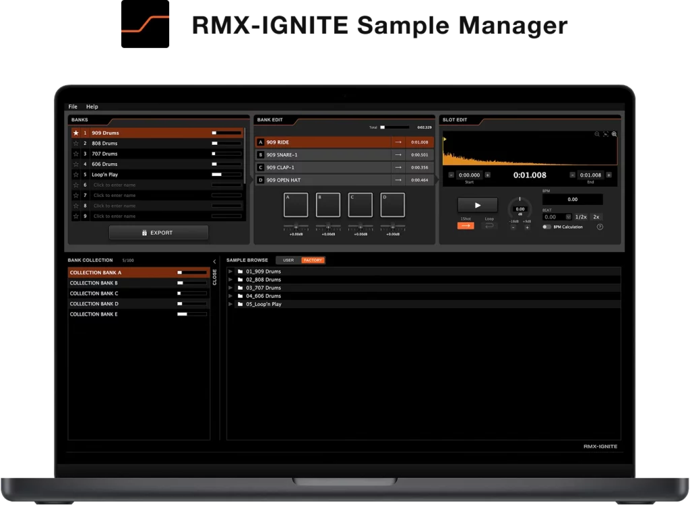
Task: Enable the BPM Calculation switch
Action: coord(546,227)
